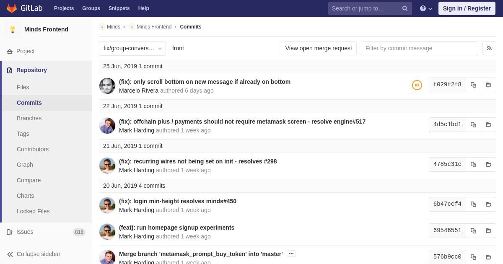The image size is (503, 264).
Task: Click the search magnifier icon
Action: click(405, 8)
